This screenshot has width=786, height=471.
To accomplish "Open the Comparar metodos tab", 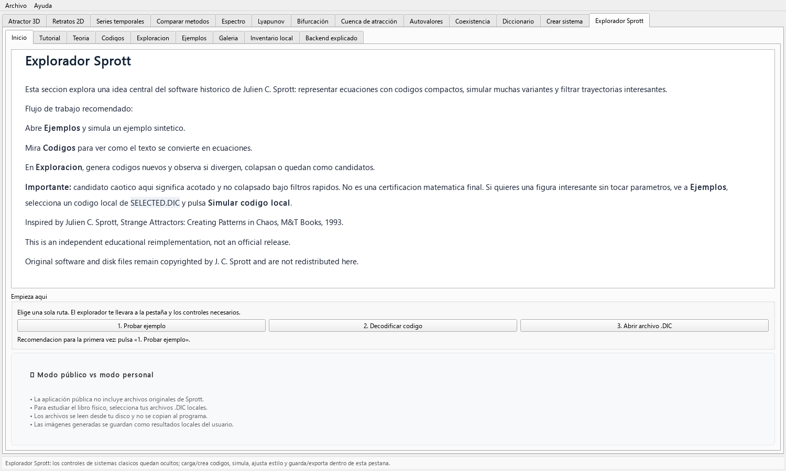I will point(183,21).
